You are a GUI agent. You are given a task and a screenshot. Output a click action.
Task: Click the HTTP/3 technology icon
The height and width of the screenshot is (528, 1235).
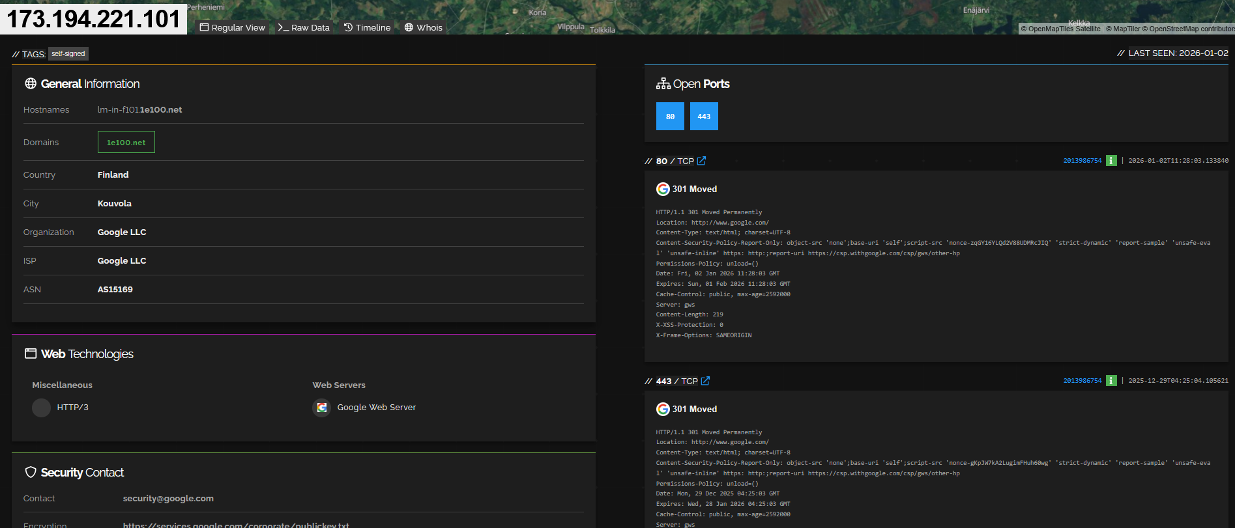click(41, 408)
